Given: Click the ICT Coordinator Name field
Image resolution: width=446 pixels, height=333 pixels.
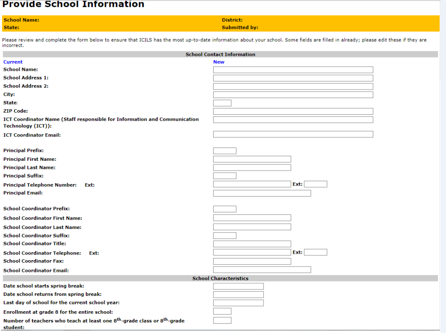Looking at the screenshot, I should (x=293, y=120).
